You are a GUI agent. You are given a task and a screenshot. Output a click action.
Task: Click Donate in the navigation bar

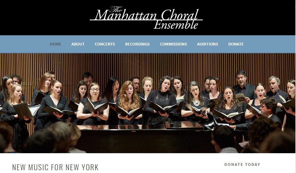(236, 44)
